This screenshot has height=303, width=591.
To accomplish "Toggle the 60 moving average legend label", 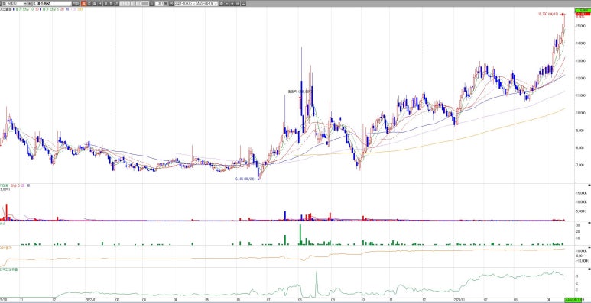I will (x=67, y=8).
